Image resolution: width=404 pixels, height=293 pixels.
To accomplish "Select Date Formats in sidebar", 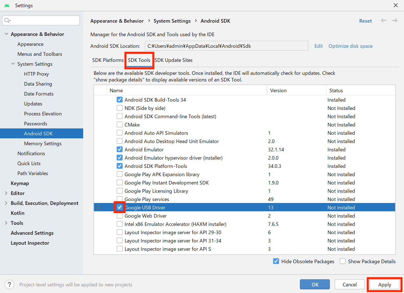I will (x=39, y=94).
